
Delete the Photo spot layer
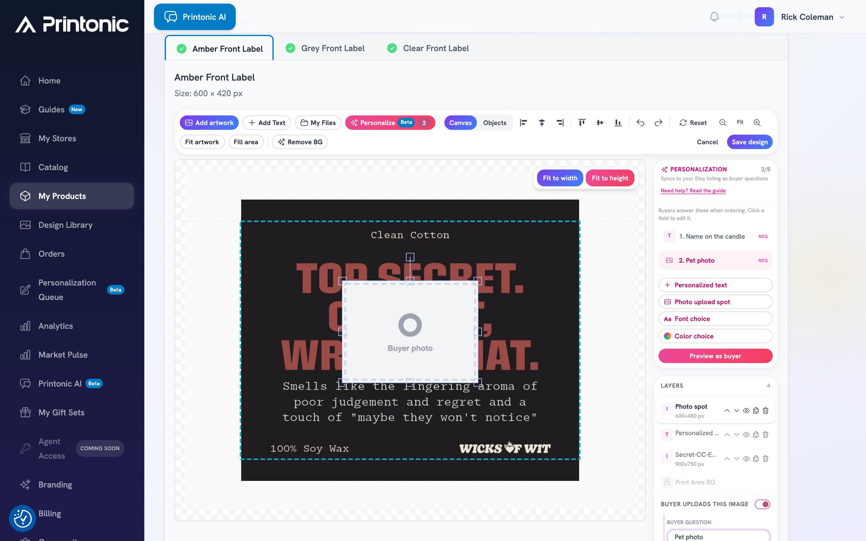point(766,411)
